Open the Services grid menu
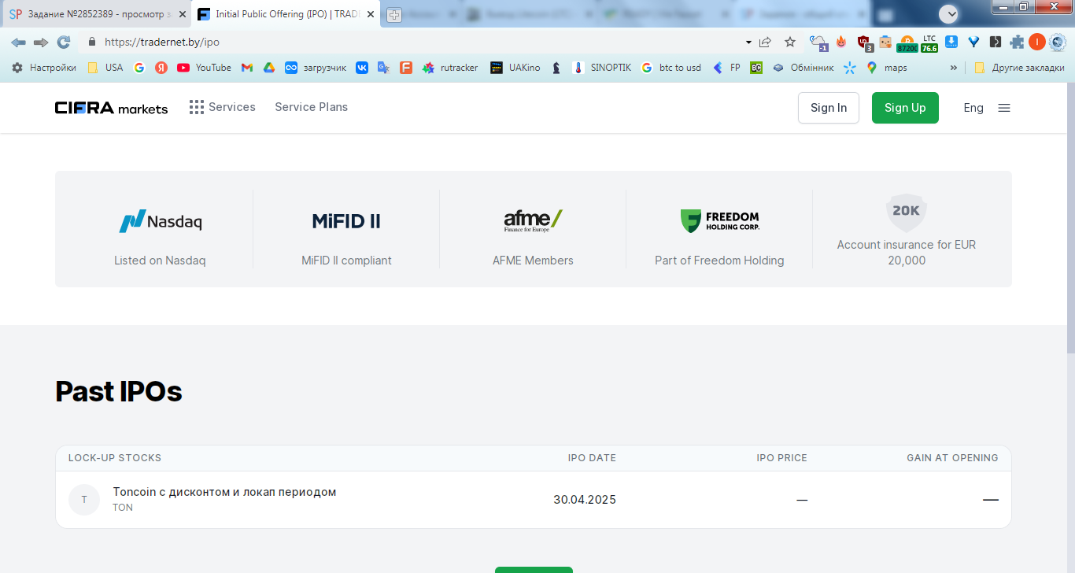 tap(223, 107)
